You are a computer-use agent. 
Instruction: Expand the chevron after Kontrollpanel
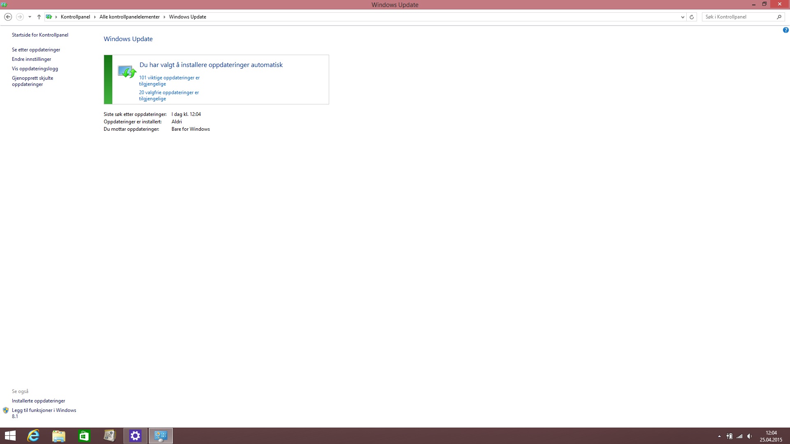95,17
